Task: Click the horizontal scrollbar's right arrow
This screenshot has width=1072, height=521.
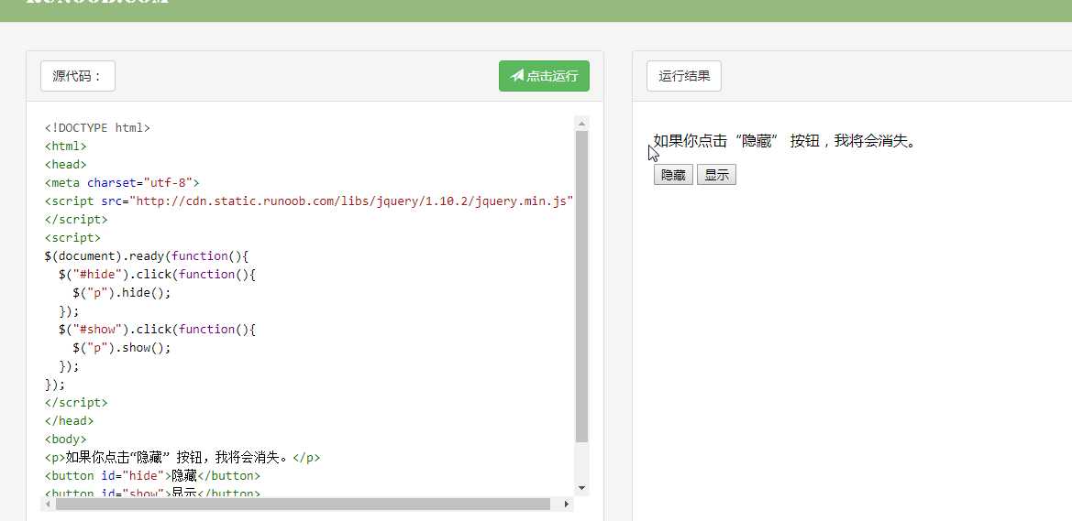Action: click(x=566, y=504)
